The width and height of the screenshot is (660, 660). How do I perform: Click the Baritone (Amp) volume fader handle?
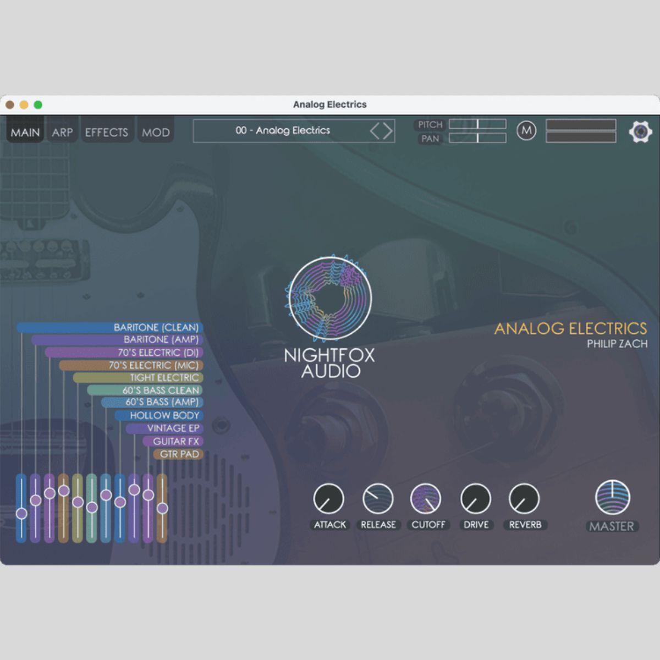pos(36,500)
